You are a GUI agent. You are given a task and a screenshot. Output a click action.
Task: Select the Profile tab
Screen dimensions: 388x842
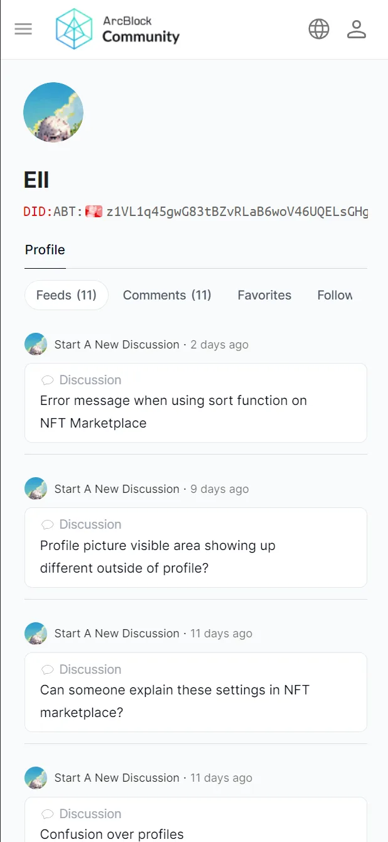tap(45, 250)
